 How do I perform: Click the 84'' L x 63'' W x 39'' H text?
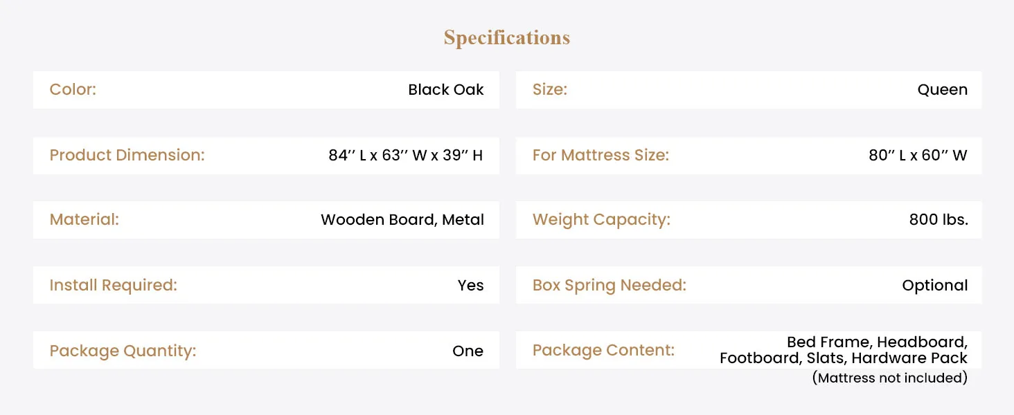406,155
